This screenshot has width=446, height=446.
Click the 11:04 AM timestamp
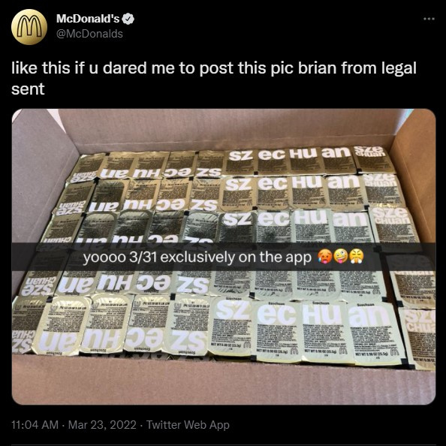click(x=35, y=425)
